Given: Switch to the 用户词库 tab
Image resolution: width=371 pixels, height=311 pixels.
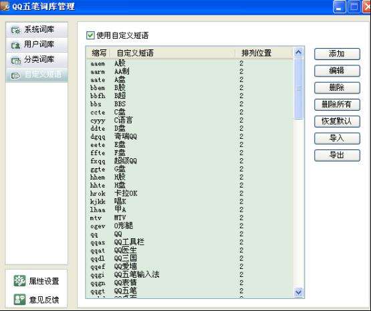Looking at the screenshot, I should pos(37,45).
